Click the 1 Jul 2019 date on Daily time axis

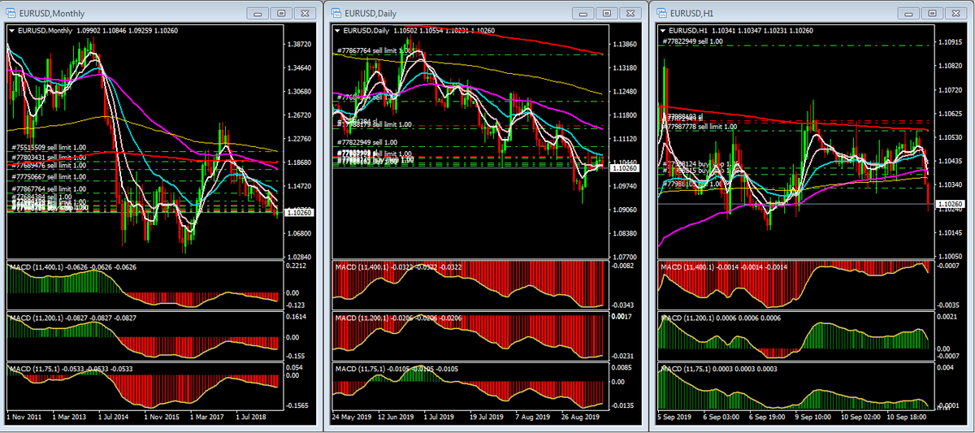tap(439, 417)
